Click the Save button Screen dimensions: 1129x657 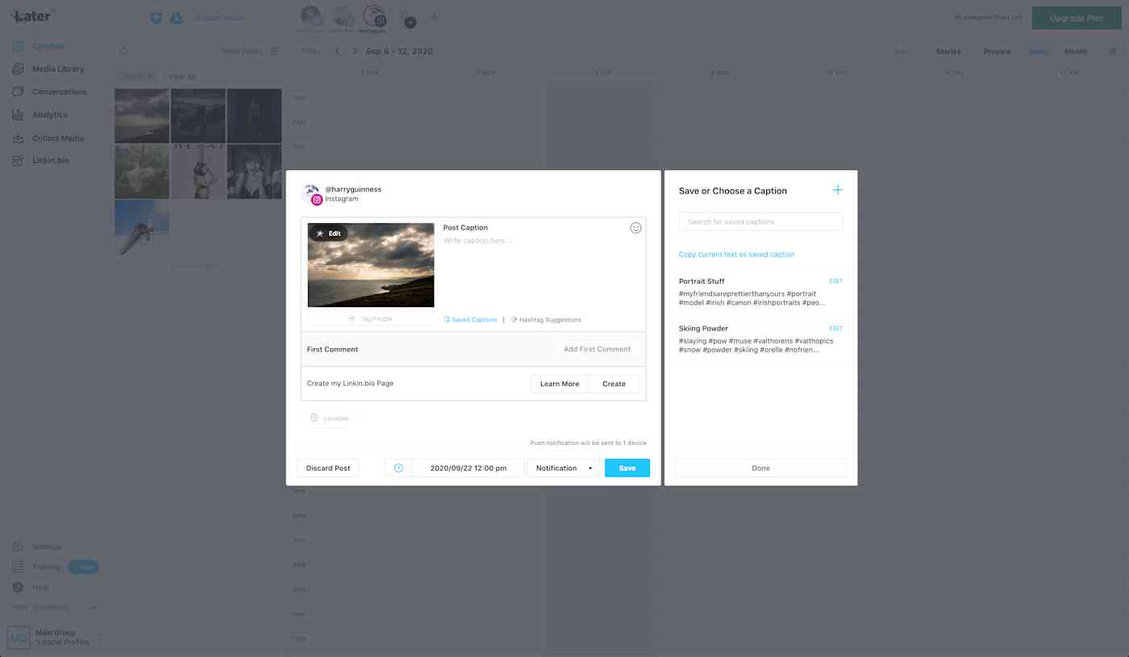pos(627,468)
